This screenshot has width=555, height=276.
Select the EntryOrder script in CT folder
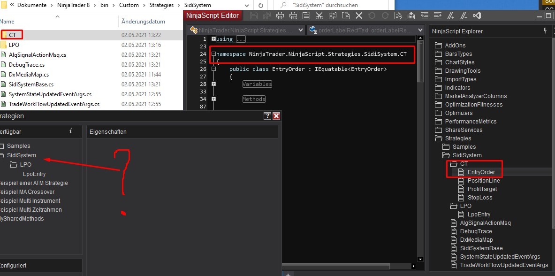pyautogui.click(x=481, y=172)
